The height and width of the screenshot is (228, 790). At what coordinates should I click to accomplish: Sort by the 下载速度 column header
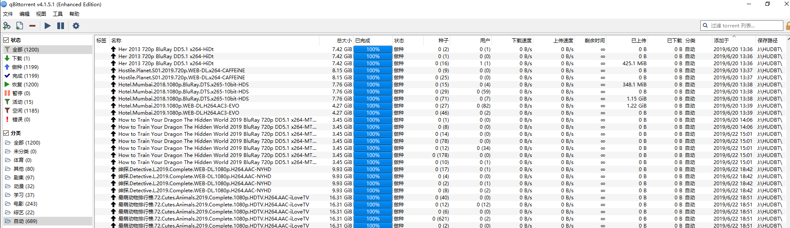(512, 41)
